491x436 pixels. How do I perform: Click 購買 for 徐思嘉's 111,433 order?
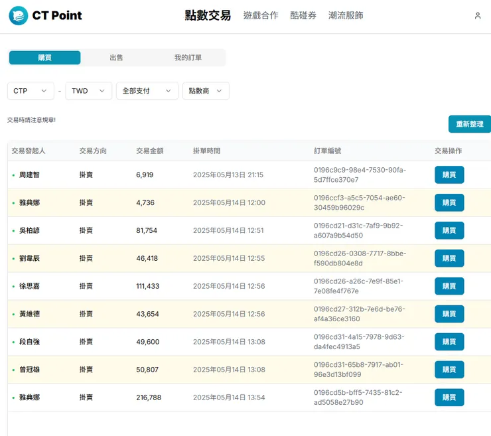coord(449,286)
